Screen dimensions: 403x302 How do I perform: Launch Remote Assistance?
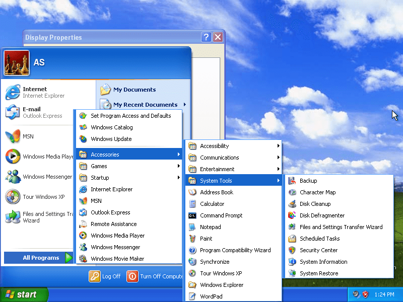coord(129,223)
